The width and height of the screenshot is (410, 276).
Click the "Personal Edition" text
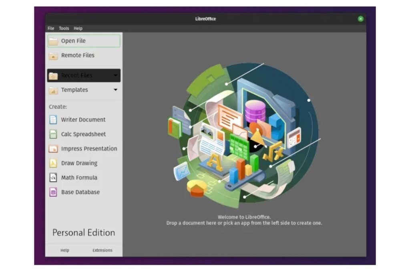[84, 233]
